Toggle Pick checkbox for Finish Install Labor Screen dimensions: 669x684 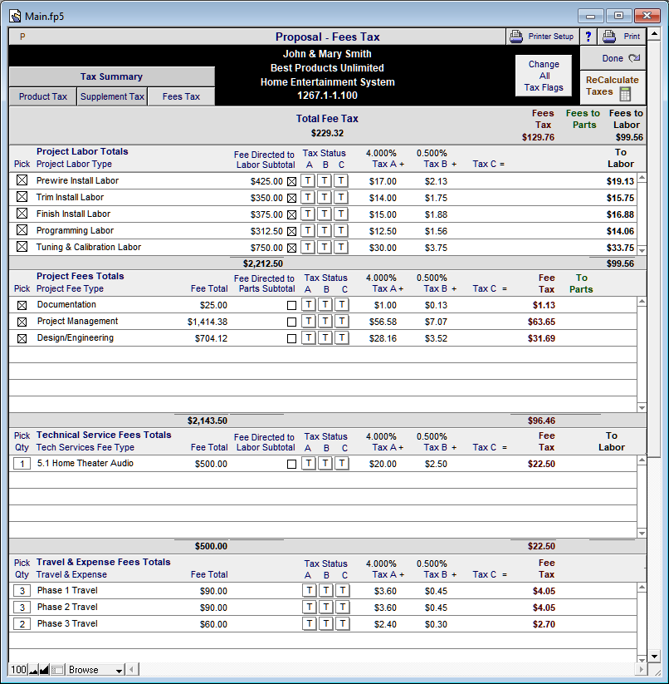point(22,214)
